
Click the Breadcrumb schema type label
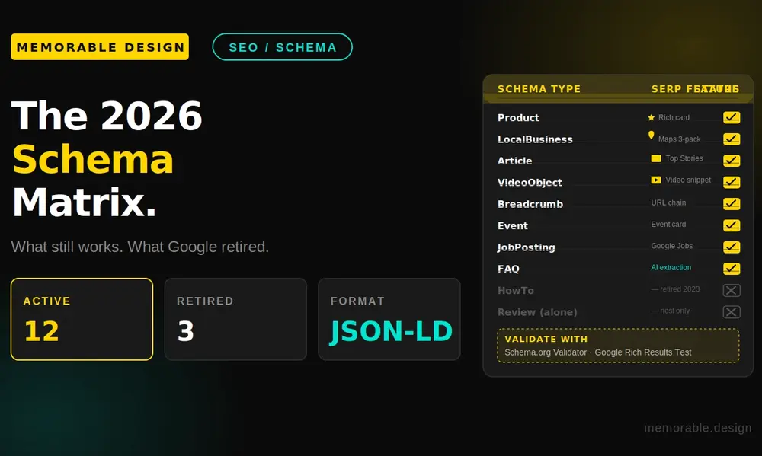(x=530, y=204)
